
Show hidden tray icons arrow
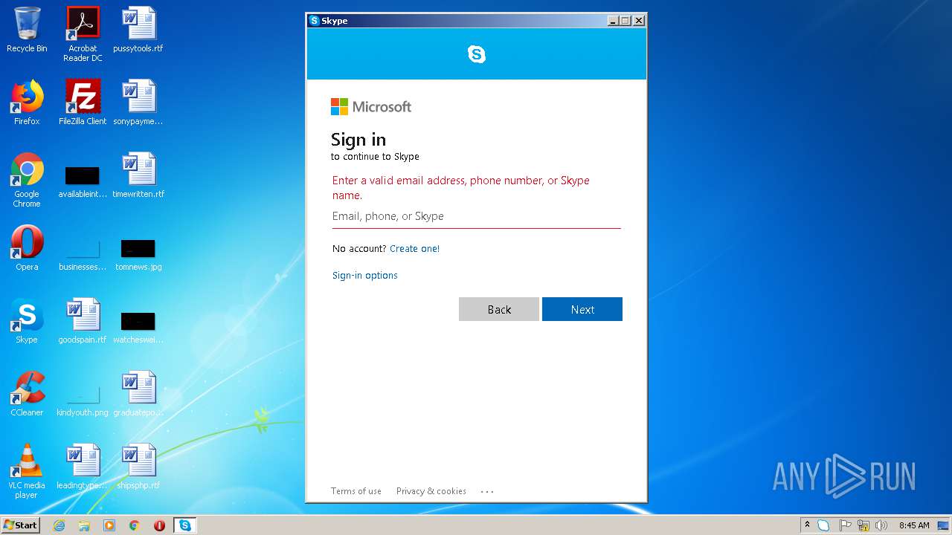(x=807, y=525)
